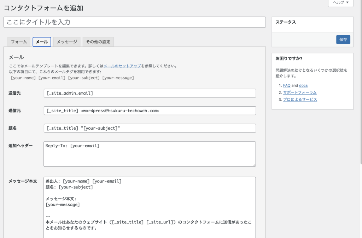Visit the サポートフォーラム link
This screenshot has height=238, width=362.
tap(299, 93)
